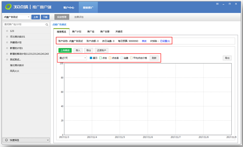Expand the 123 plan tree node

point(7,31)
